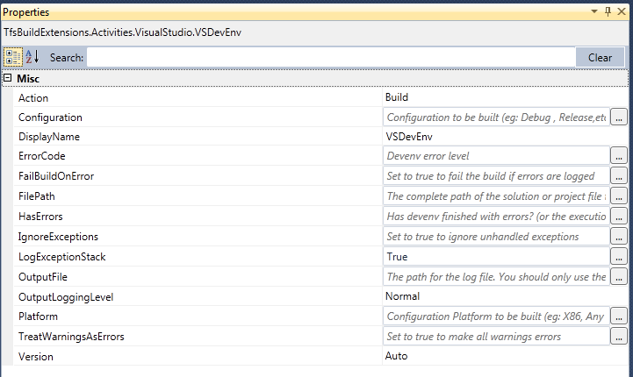The width and height of the screenshot is (633, 377).
Task: Select the Configuration property label
Action: [x=50, y=117]
